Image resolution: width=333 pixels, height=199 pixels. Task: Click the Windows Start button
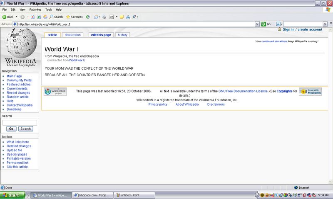coord(12,195)
